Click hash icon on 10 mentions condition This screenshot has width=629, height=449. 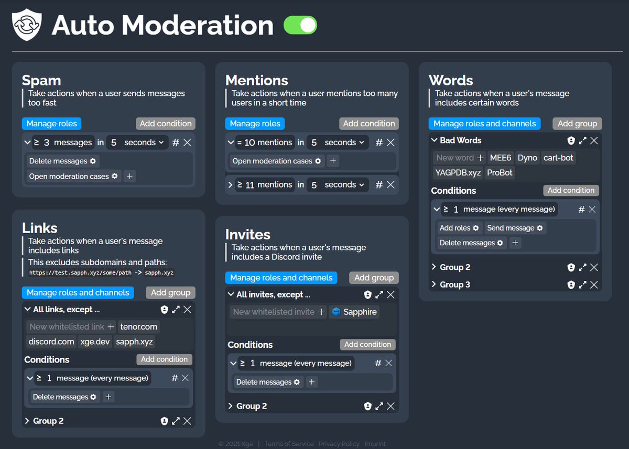coord(379,143)
